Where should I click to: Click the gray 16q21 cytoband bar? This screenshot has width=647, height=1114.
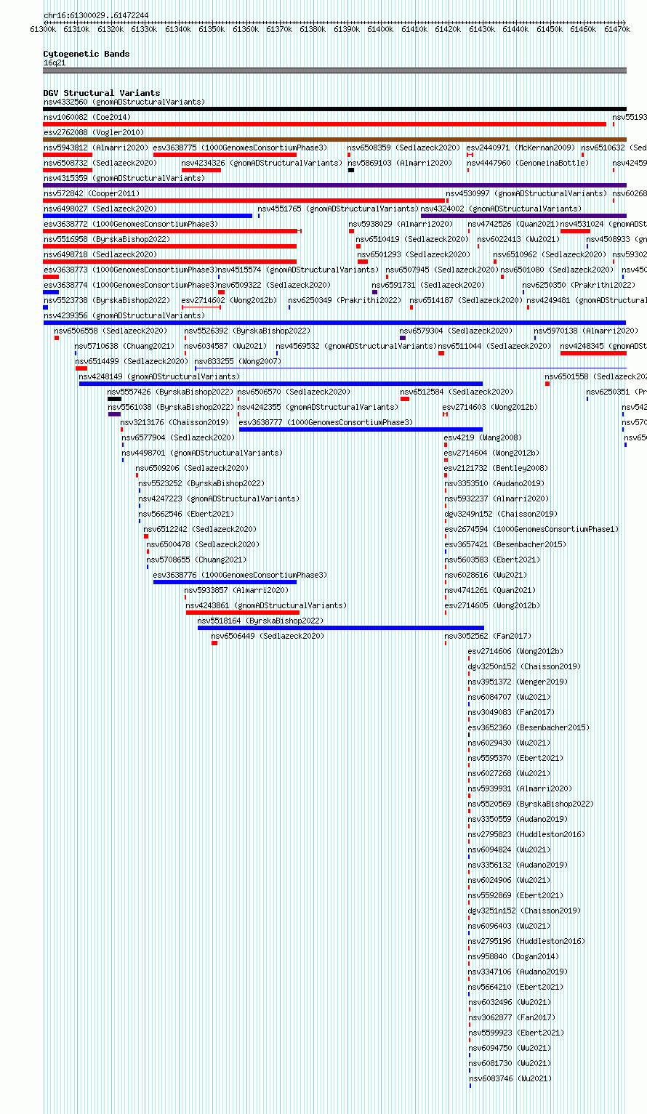point(334,70)
